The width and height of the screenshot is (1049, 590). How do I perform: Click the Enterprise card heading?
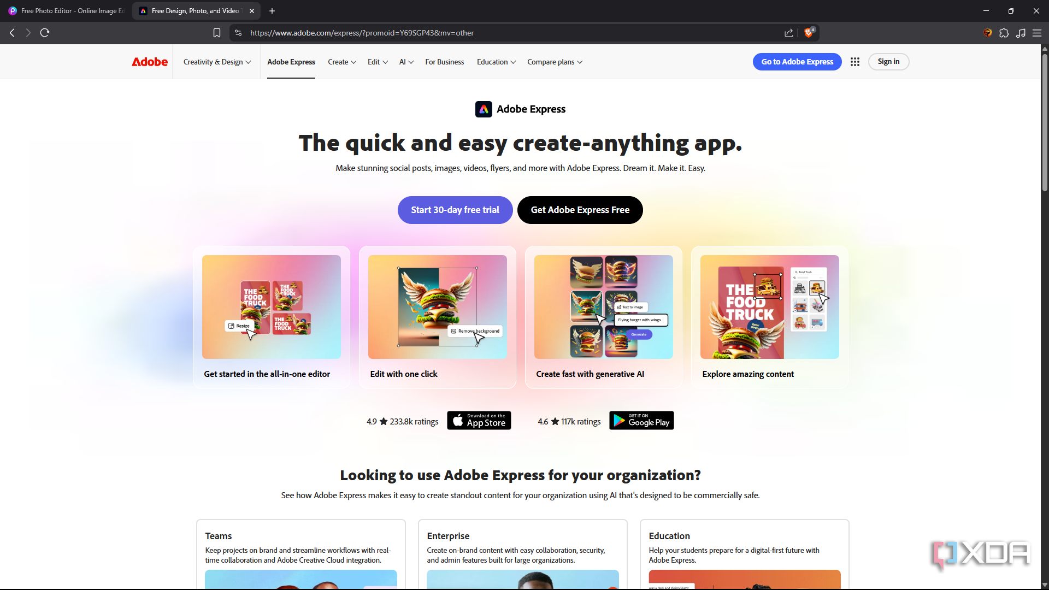[448, 536]
